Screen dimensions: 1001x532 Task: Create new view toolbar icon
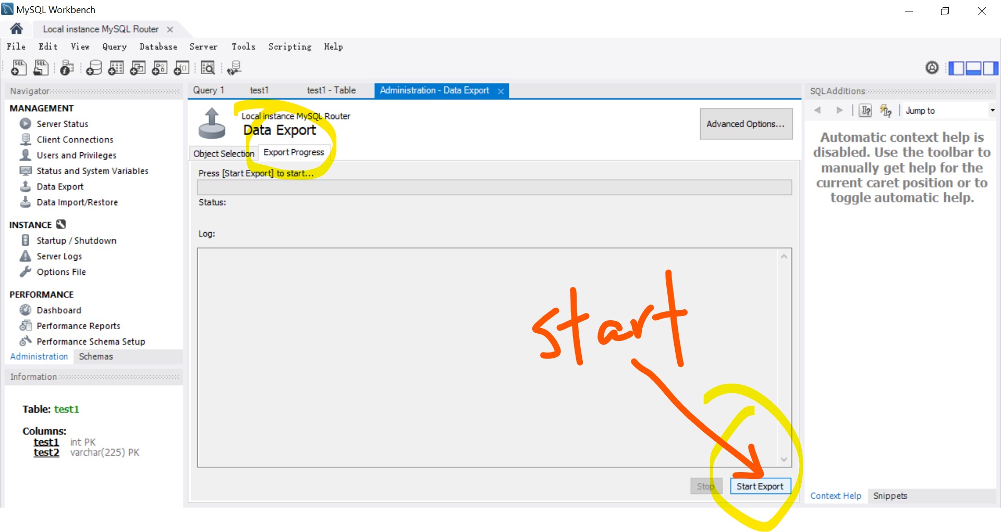(x=138, y=68)
